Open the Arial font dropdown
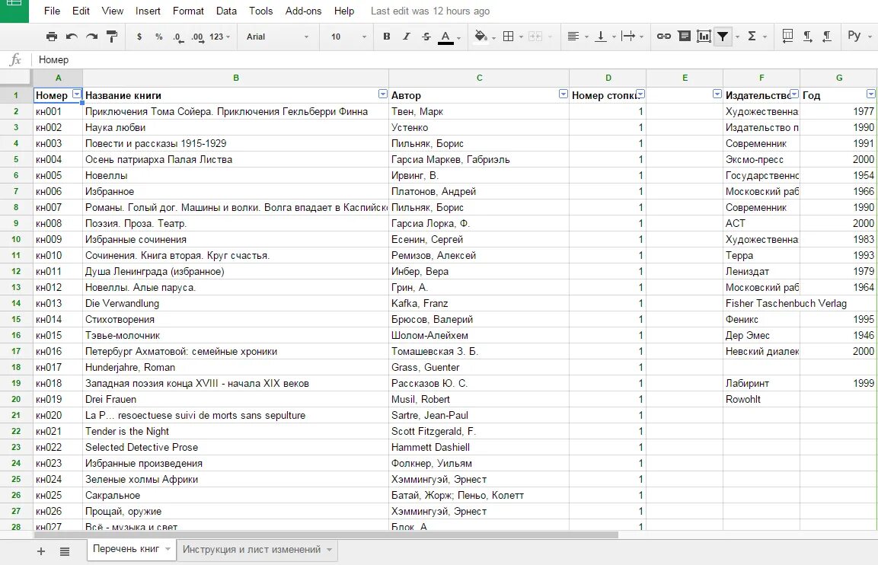The image size is (878, 565). point(278,37)
